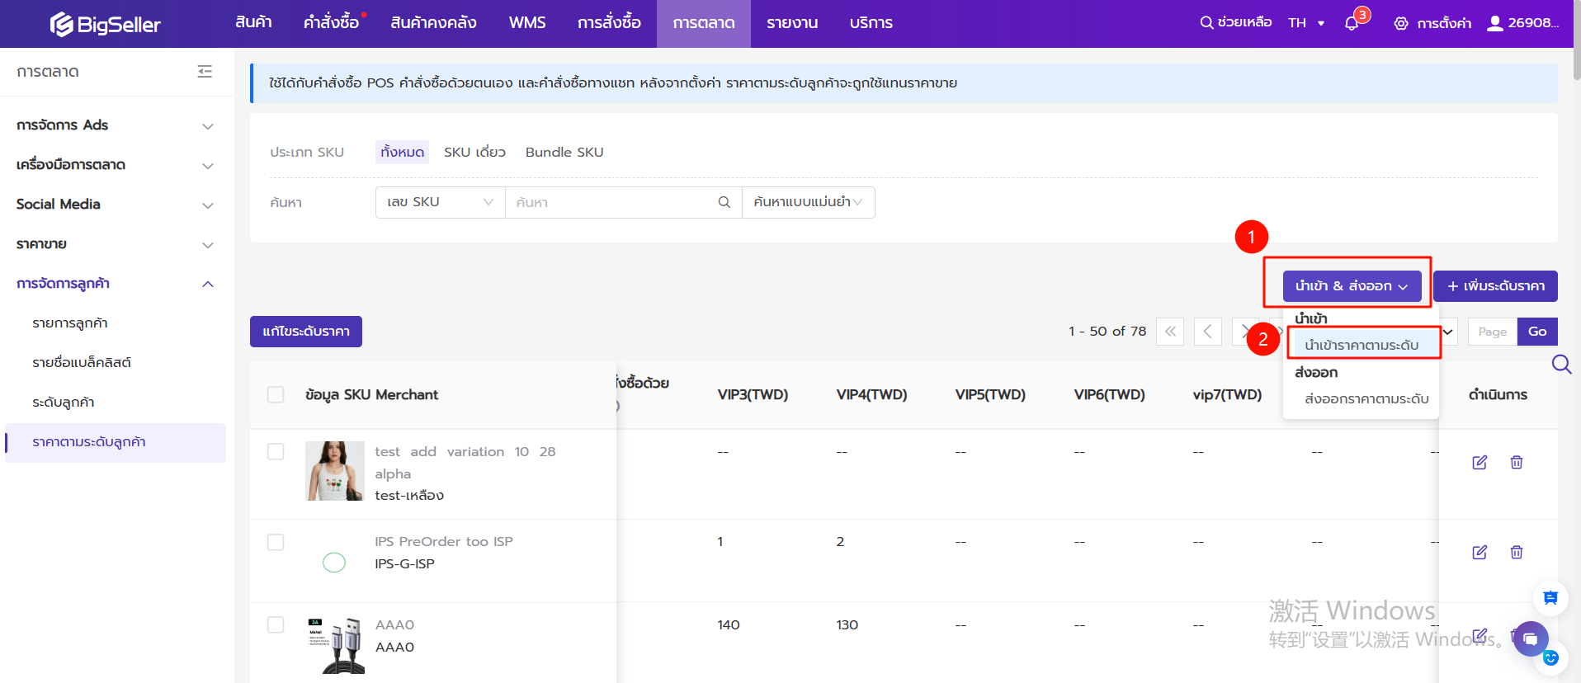
Task: Click the search magnifier in the search field
Action: coord(724,202)
